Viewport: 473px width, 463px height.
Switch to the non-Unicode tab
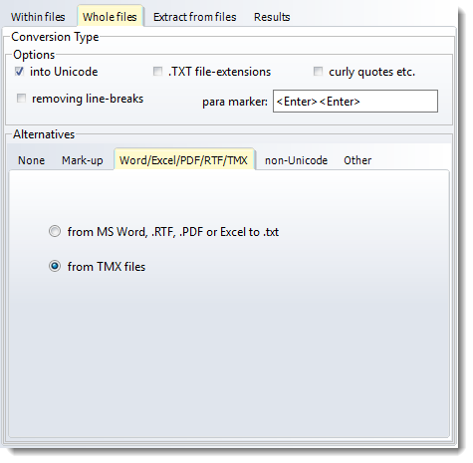pyautogui.click(x=296, y=160)
